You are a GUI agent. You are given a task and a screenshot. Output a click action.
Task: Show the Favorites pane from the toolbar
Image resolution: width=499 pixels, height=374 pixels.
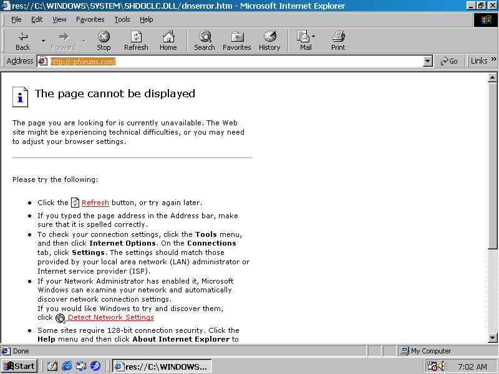(x=237, y=41)
